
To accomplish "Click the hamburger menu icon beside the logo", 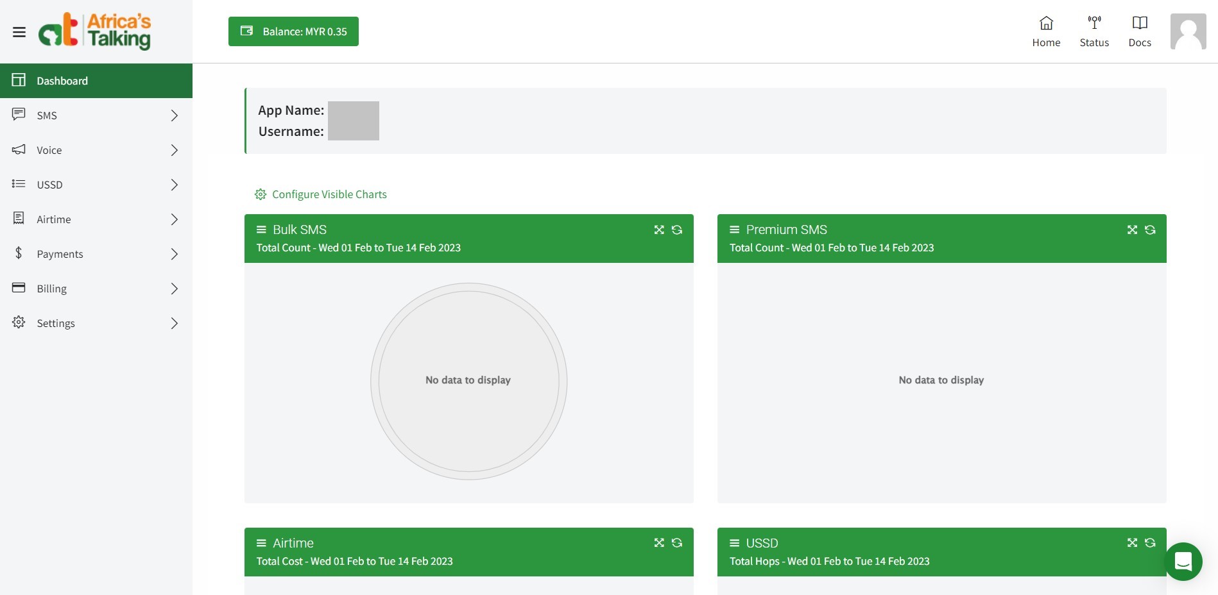I will pyautogui.click(x=19, y=32).
